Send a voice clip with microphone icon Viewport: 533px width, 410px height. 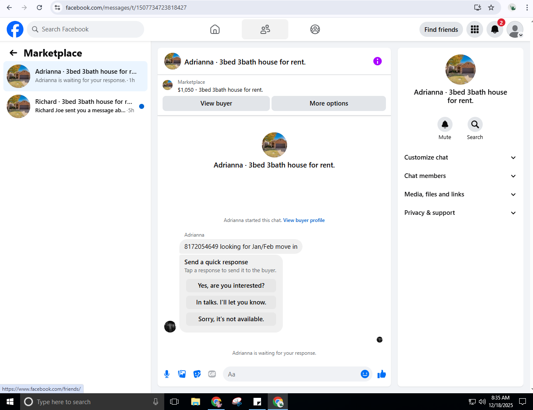point(167,374)
